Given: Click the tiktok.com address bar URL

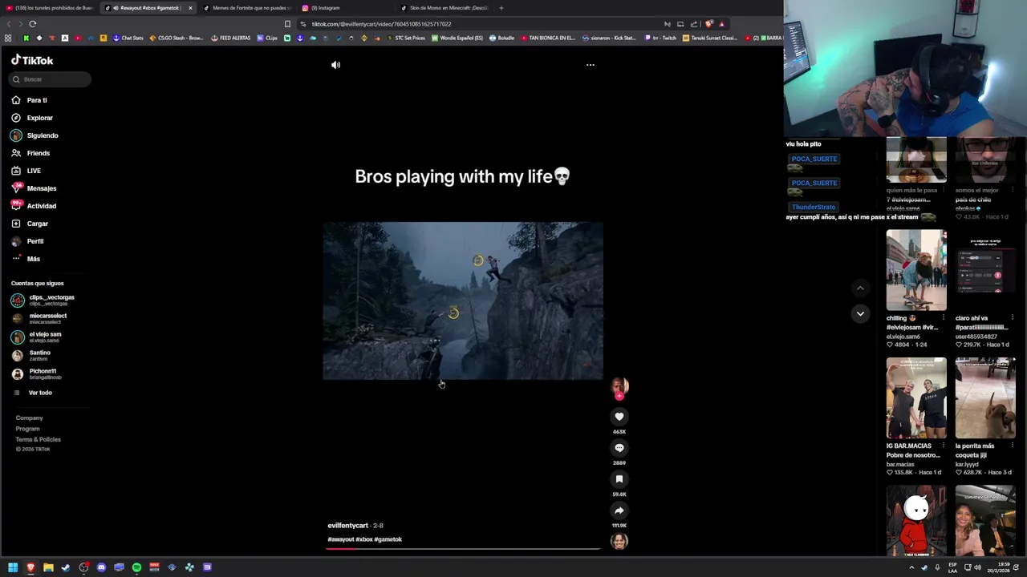Looking at the screenshot, I should click(381, 24).
